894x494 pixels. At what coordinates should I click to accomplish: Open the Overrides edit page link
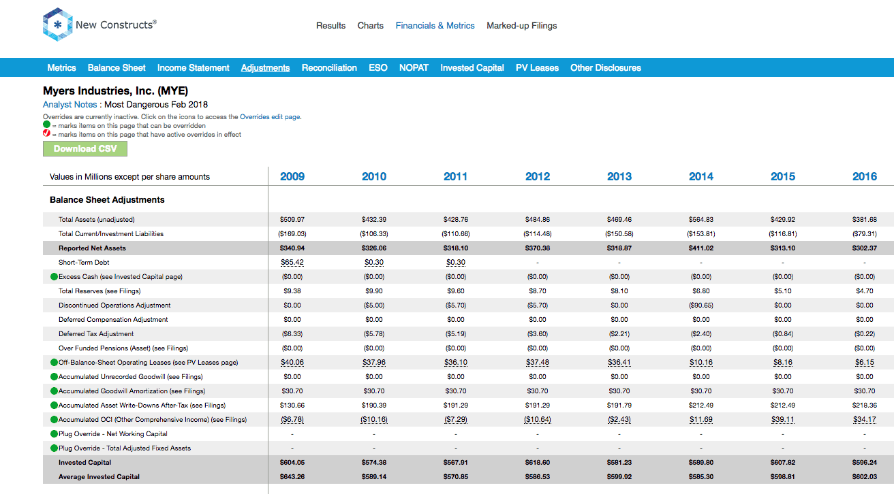[270, 117]
